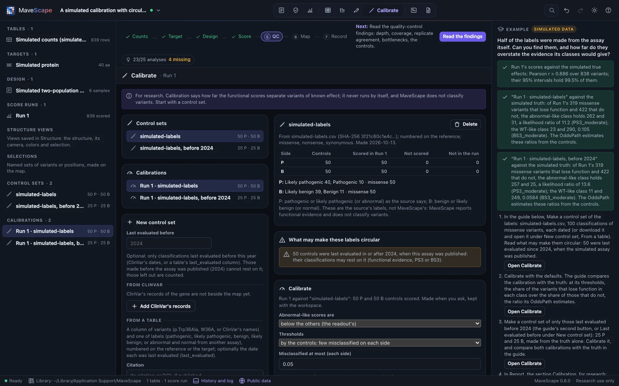Select the Calibrate toolbar tab

pyautogui.click(x=384, y=10)
